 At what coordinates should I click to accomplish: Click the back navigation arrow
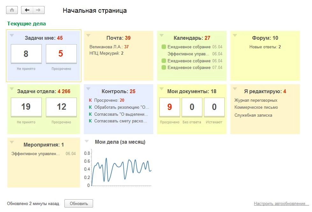(27, 10)
